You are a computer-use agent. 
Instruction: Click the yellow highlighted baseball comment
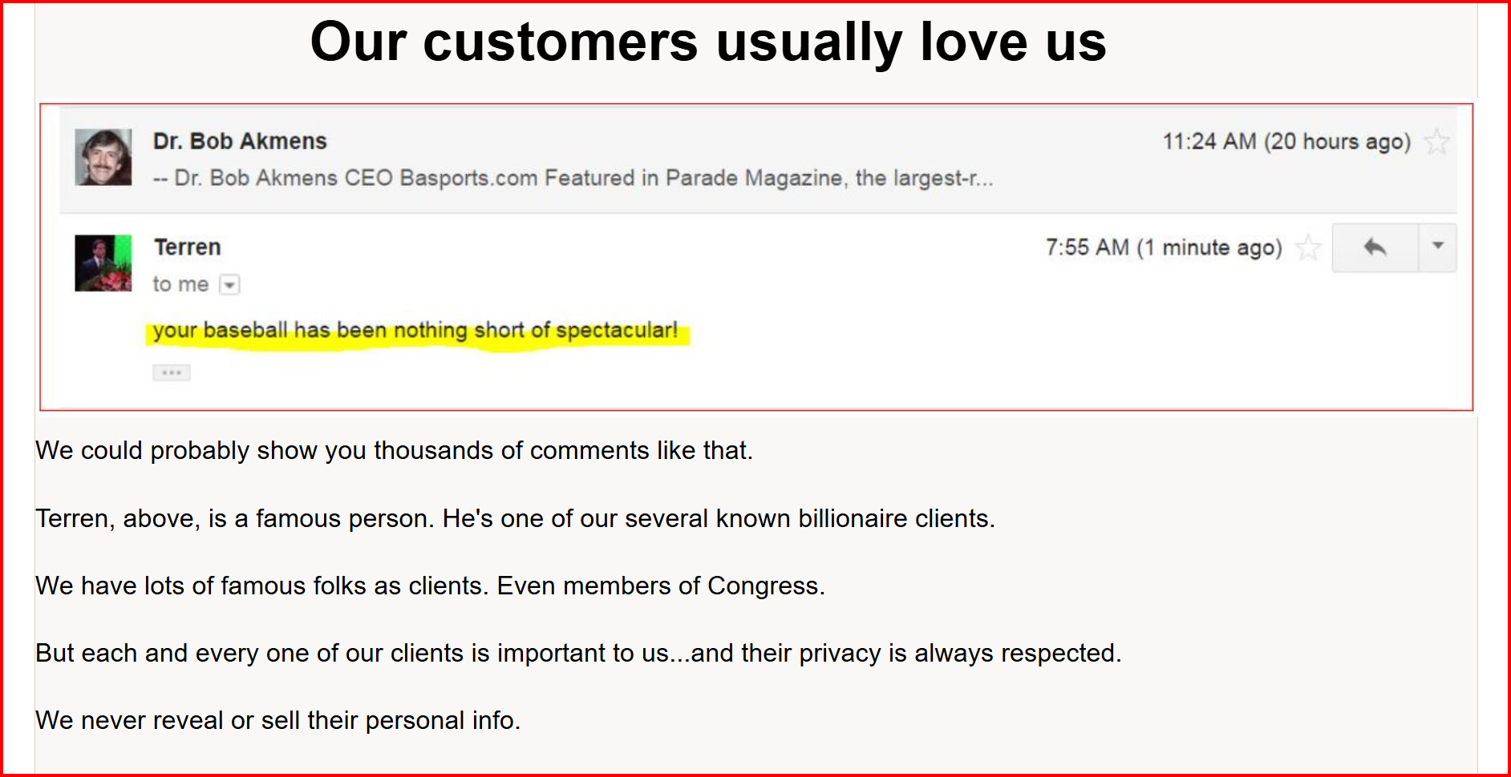pos(415,331)
